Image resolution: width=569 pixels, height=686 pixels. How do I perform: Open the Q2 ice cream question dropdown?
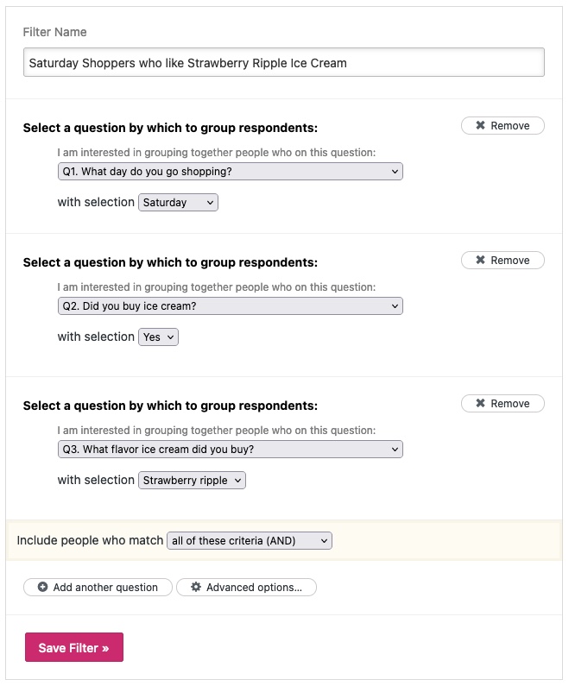coord(230,306)
